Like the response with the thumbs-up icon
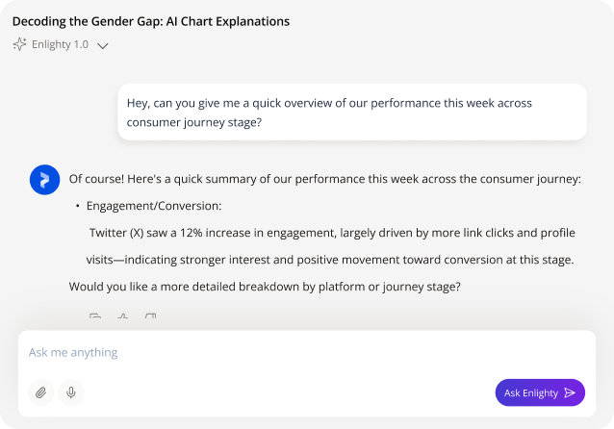Image resolution: width=614 pixels, height=429 pixels. tap(122, 316)
